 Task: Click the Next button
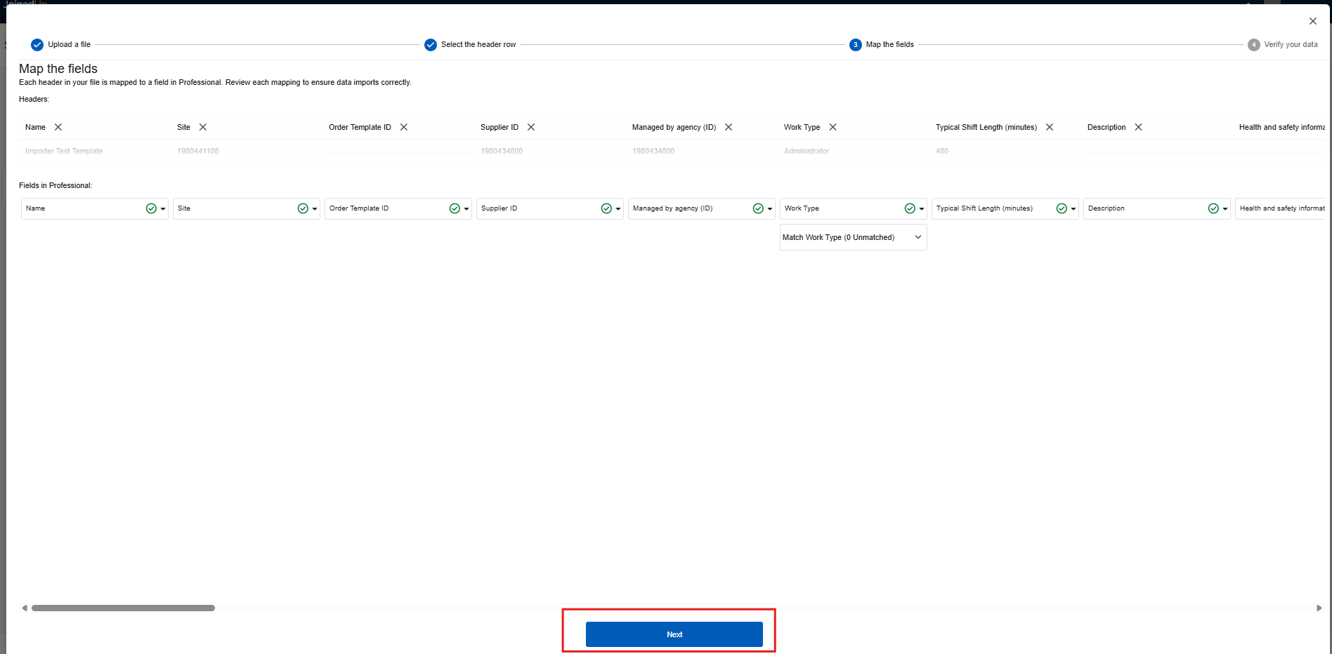[x=674, y=634]
